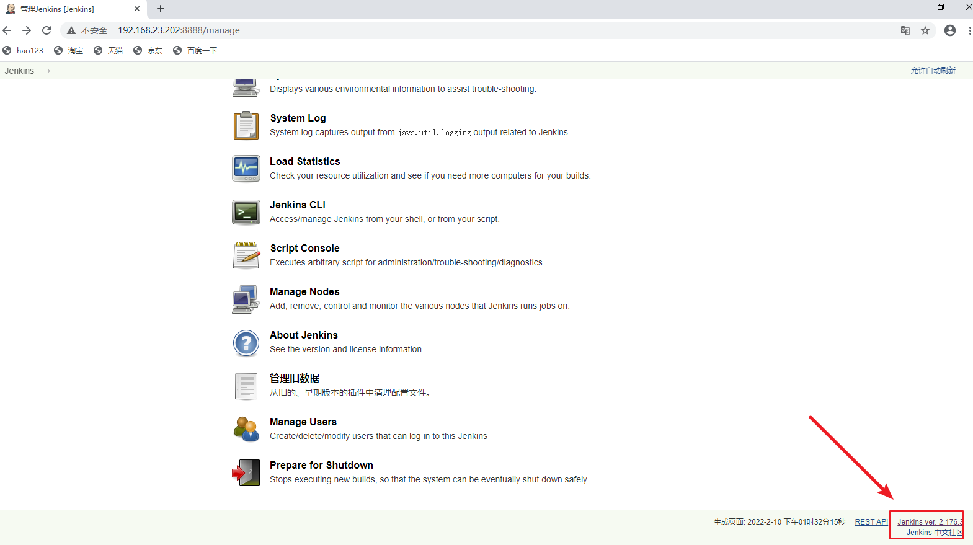Open the Manage Users people icon

coord(246,429)
